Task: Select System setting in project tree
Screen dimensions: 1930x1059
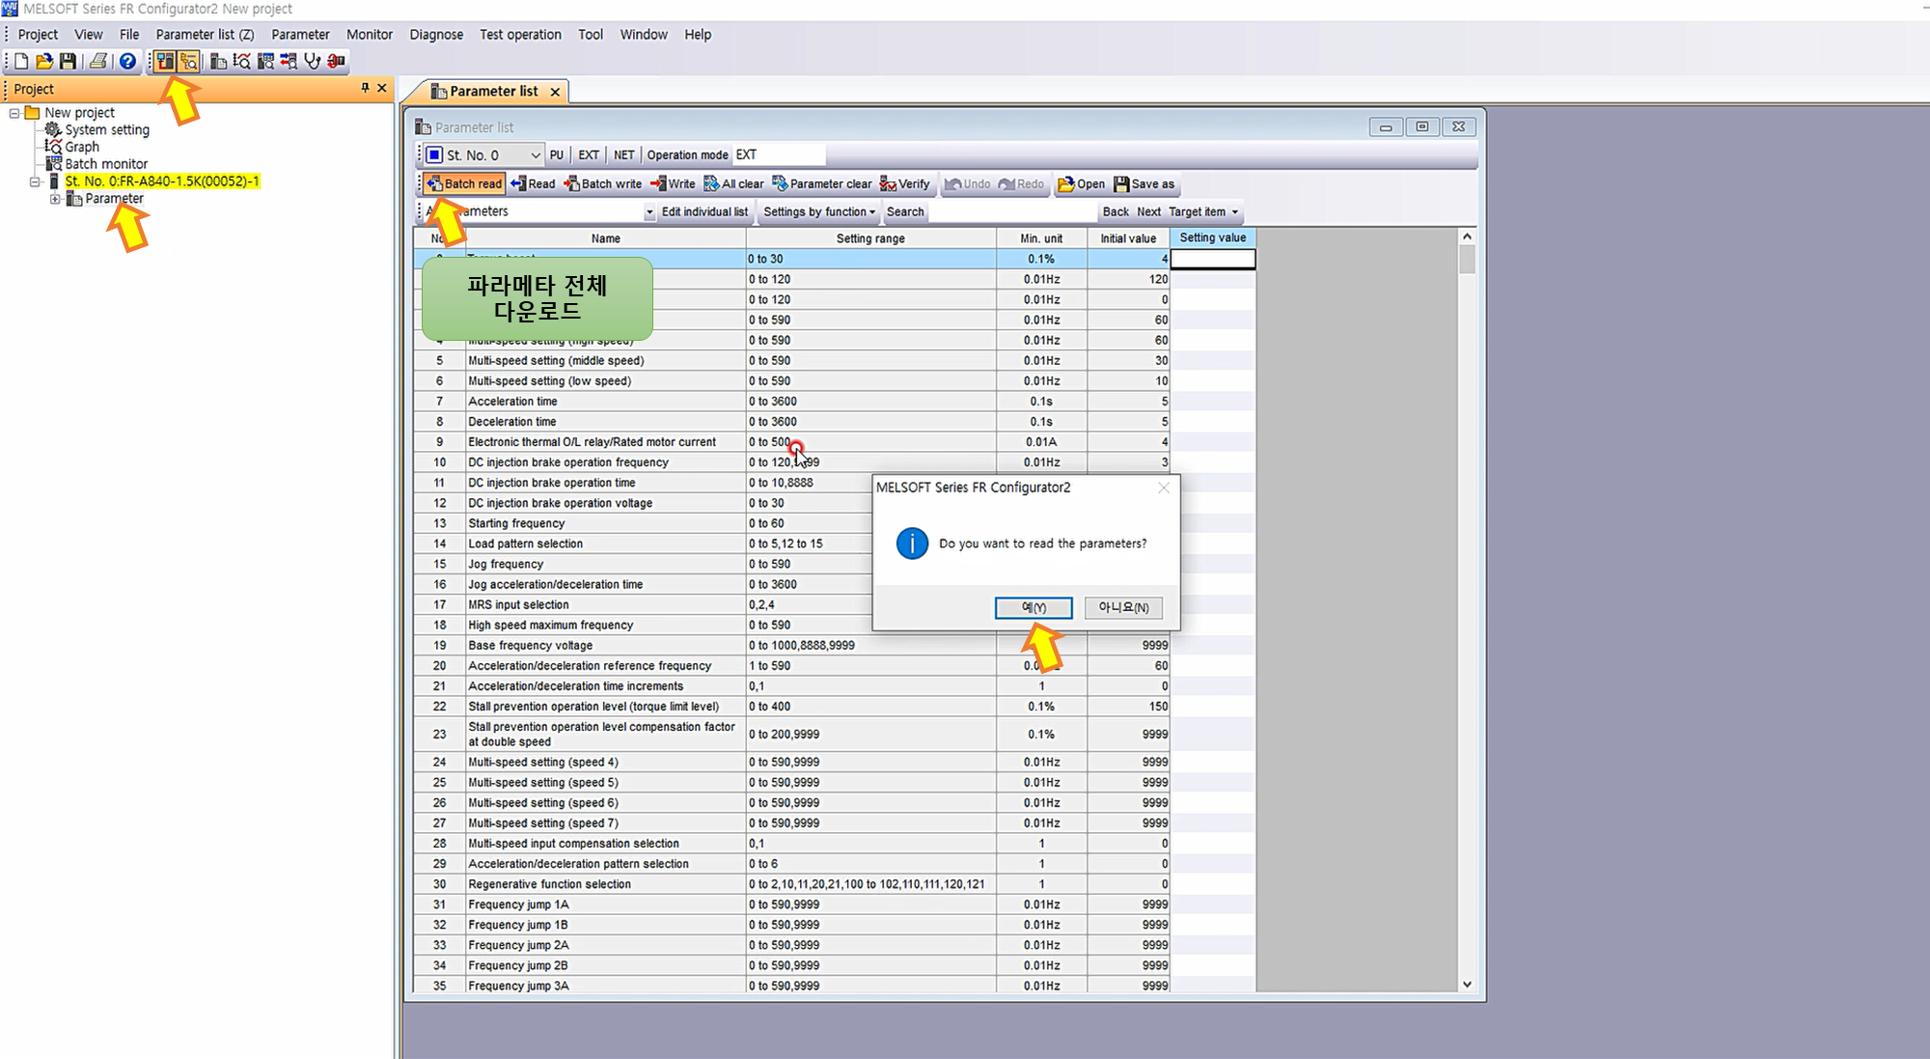Action: click(x=107, y=129)
